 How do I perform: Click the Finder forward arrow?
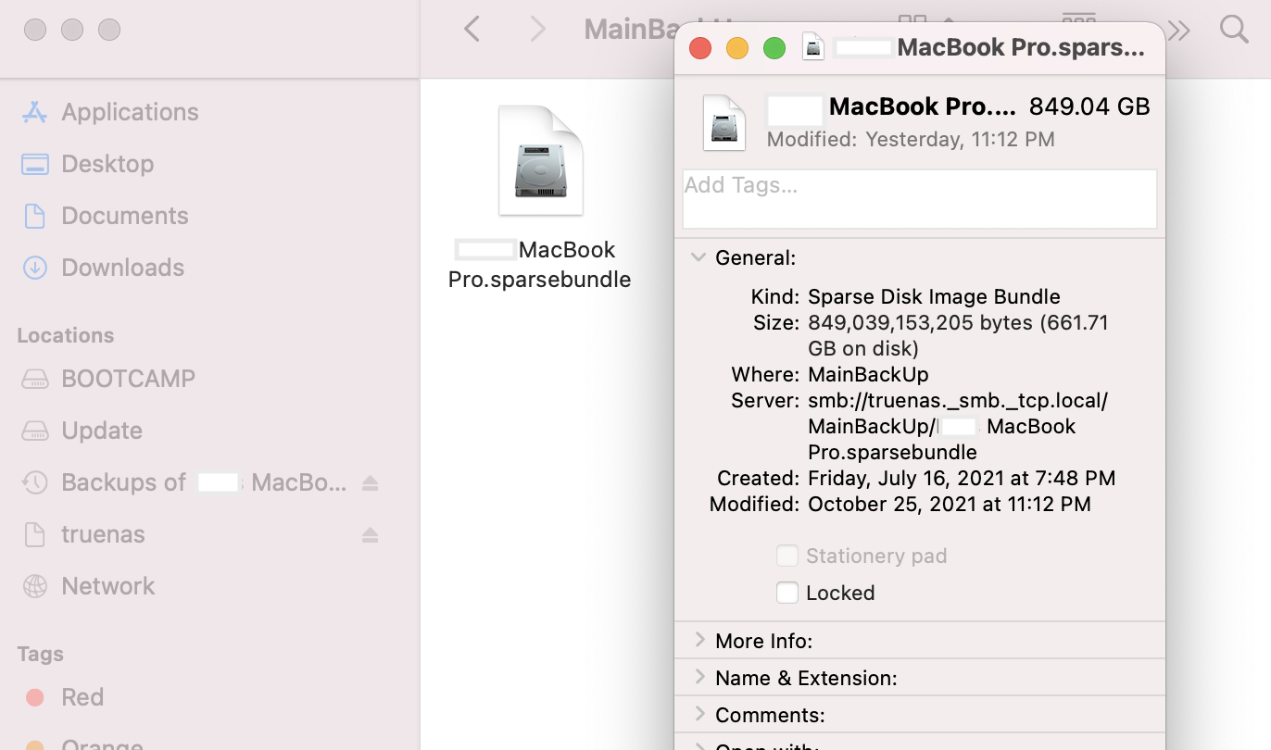point(537,30)
